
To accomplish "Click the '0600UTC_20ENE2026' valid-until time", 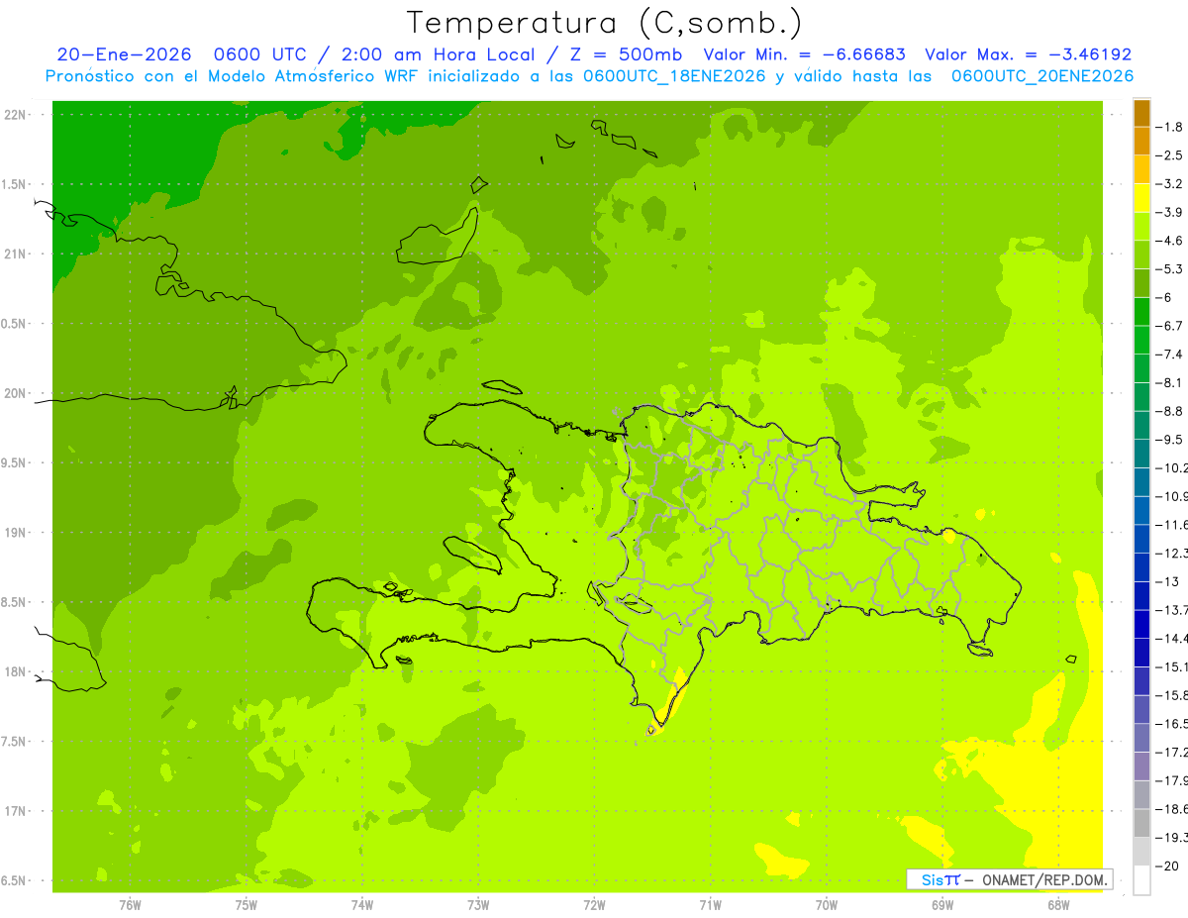I will [x=1042, y=76].
